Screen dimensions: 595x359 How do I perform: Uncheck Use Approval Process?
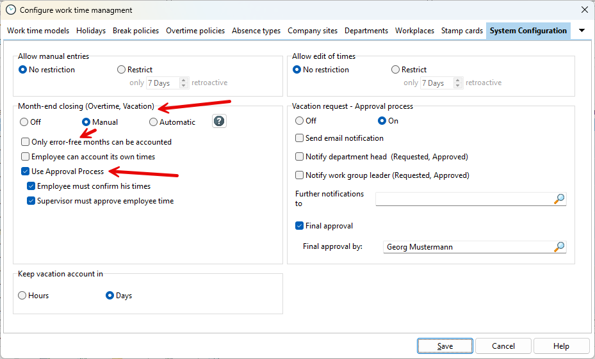[x=26, y=172]
